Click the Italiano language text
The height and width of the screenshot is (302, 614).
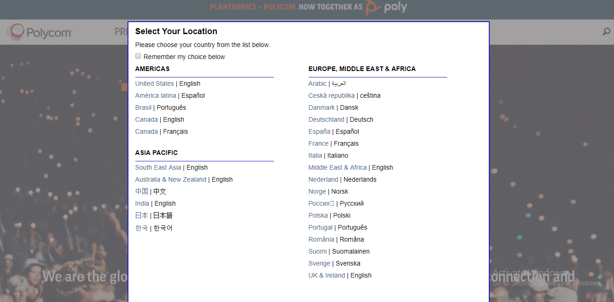point(338,155)
